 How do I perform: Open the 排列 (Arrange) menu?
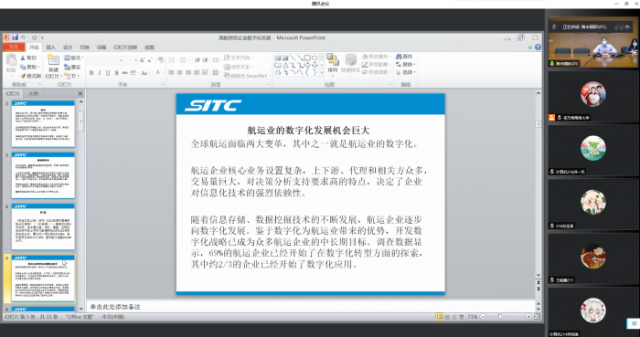tap(333, 64)
